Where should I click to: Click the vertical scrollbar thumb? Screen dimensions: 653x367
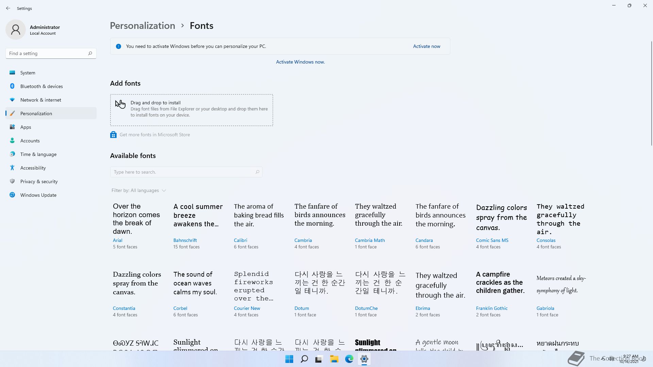(652, 93)
